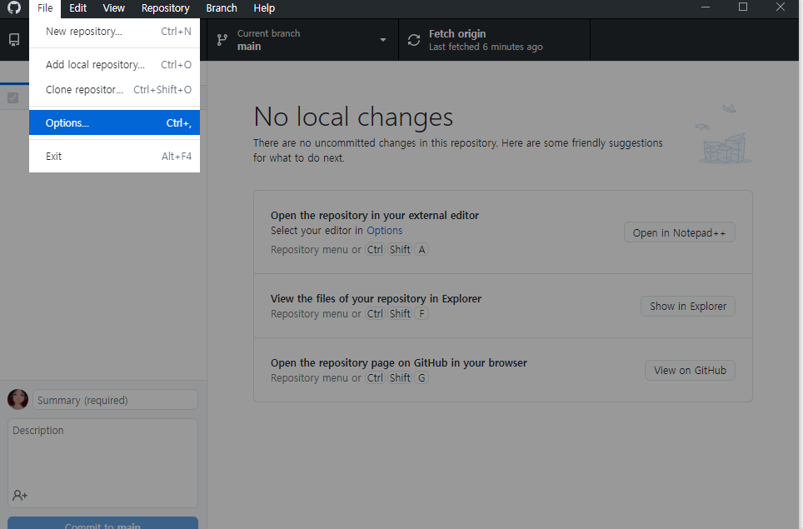The height and width of the screenshot is (529, 803).
Task: Click the Fetch origin sync arrows icon
Action: coord(414,40)
